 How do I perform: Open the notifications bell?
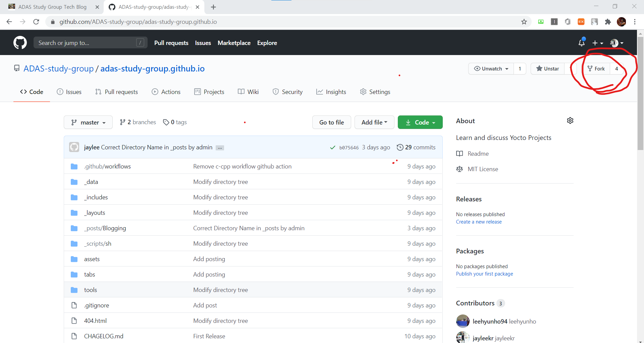(x=581, y=43)
